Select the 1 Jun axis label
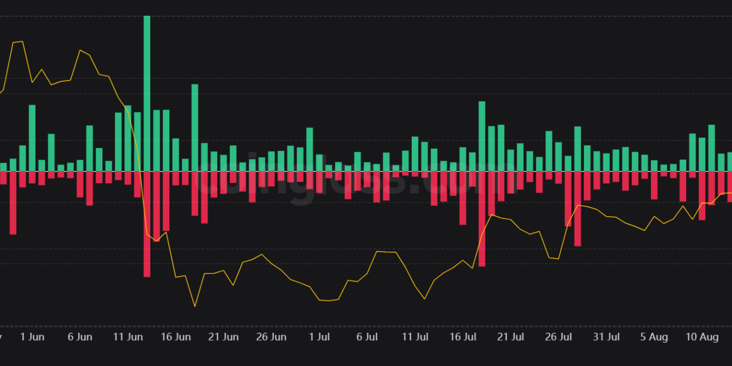 pyautogui.click(x=33, y=337)
